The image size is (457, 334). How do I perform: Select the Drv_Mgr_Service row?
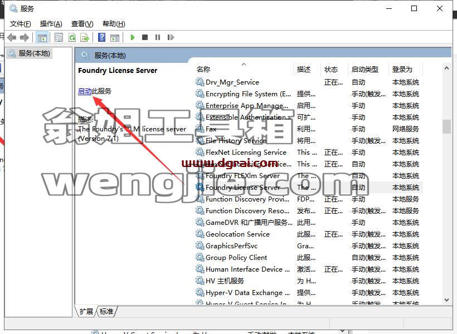309,82
